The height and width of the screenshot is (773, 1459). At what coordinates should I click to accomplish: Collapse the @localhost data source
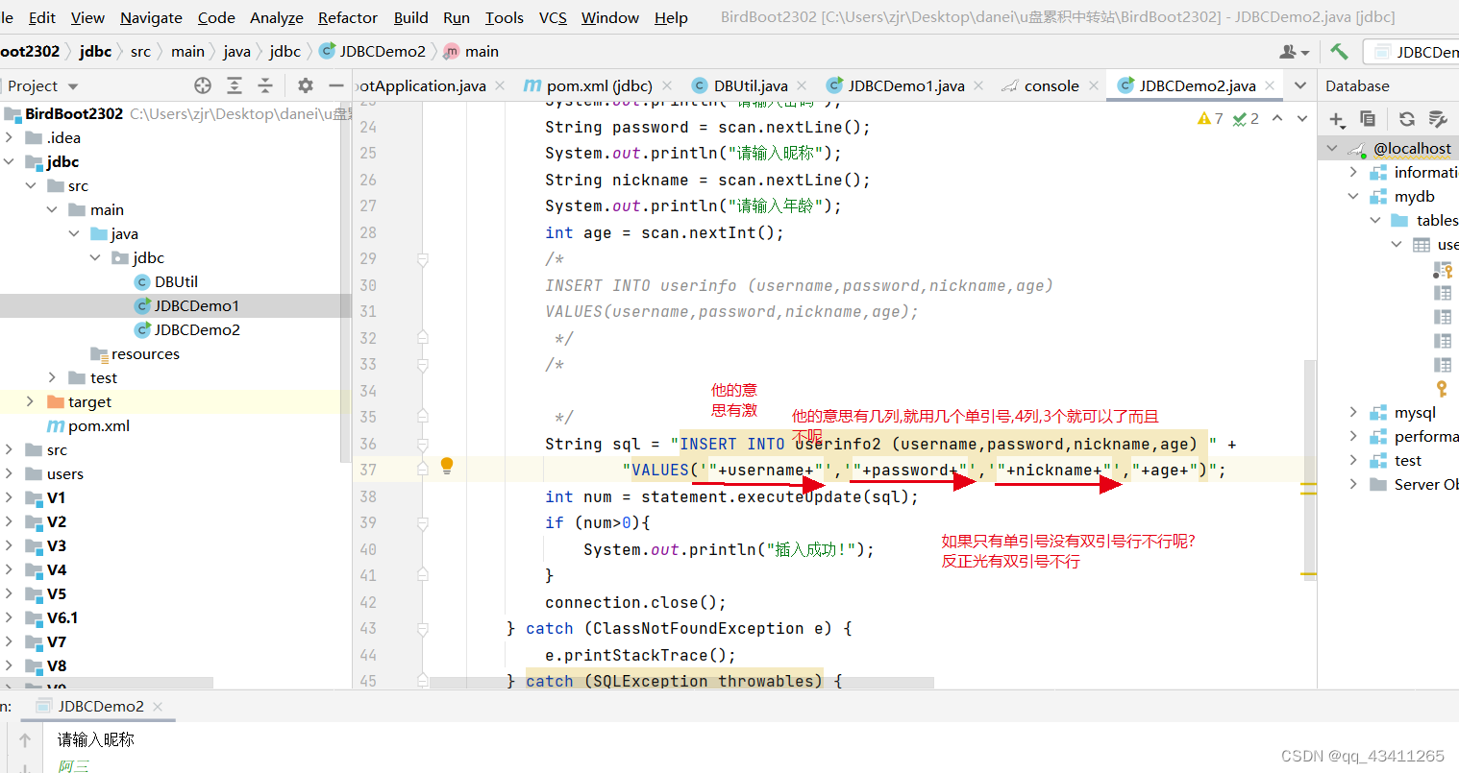click(x=1332, y=148)
